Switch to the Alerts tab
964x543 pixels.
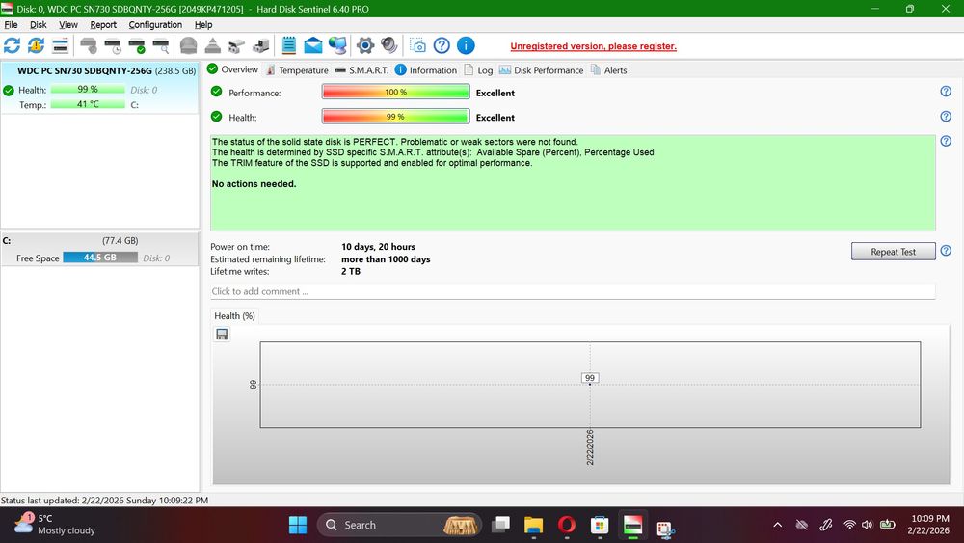click(608, 70)
